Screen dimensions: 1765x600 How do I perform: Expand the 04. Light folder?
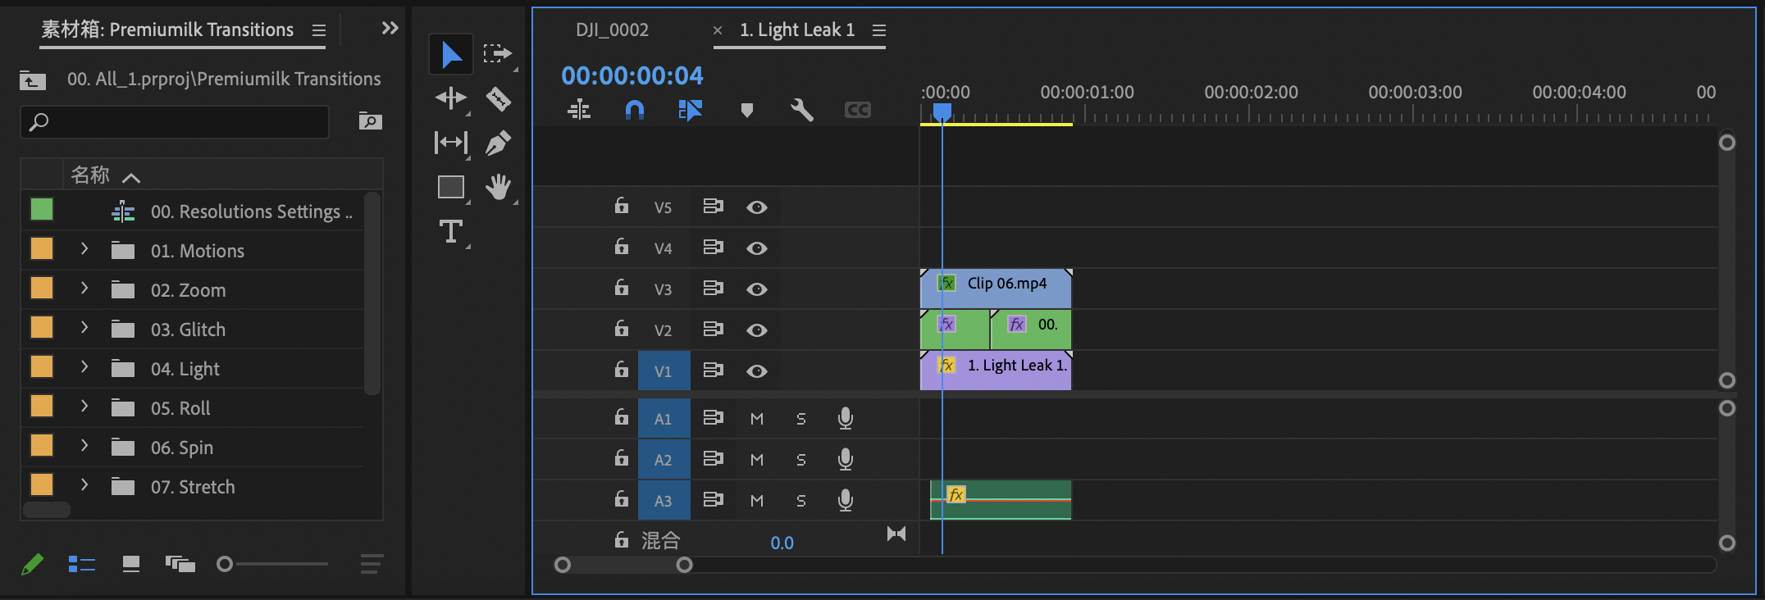84,367
